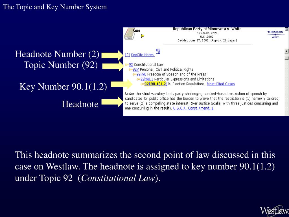Open the Most Cited Cases link
Viewport: 289px width, 217px height.
pos(221,84)
